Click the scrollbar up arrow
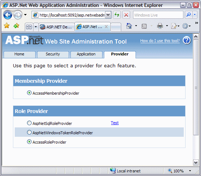The width and height of the screenshot is (201, 176). [x=196, y=37]
